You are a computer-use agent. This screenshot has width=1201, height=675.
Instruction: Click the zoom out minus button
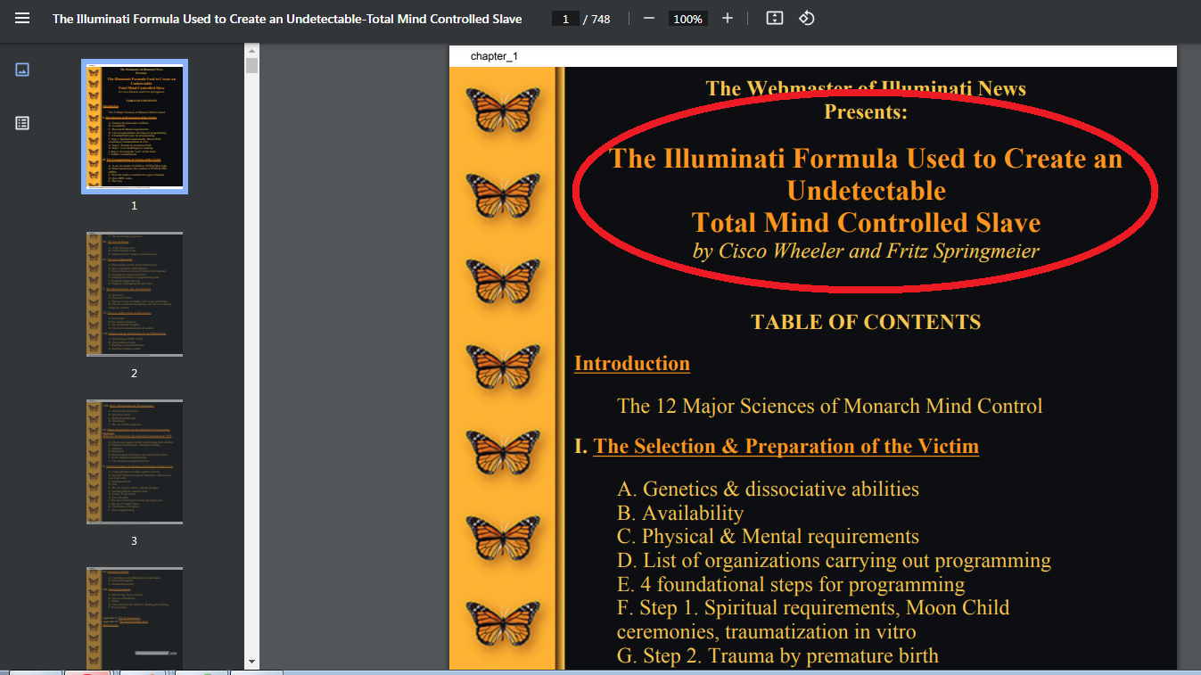pos(649,18)
